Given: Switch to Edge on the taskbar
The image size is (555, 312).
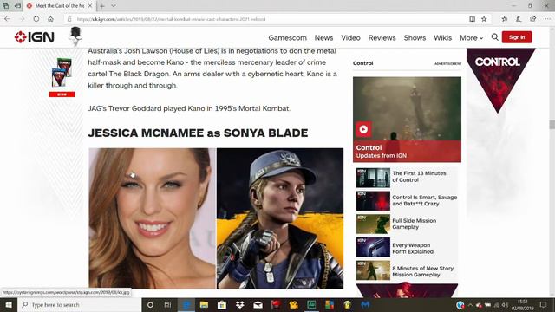Looking at the screenshot, I should click(186, 304).
